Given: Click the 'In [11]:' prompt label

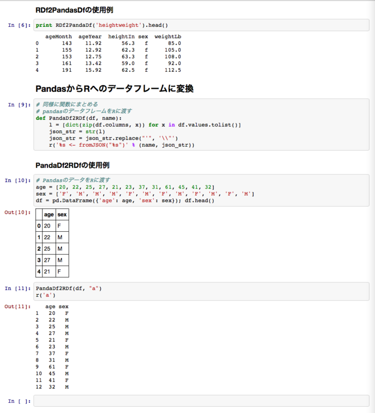Looking at the screenshot, I should 18,289.
